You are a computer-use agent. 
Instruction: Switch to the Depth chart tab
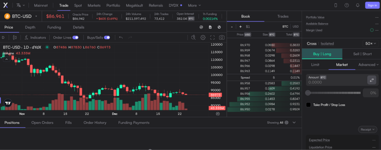click(x=30, y=27)
